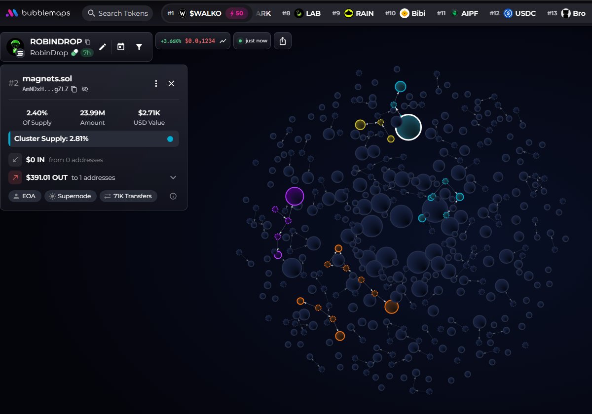Open trending token #9 RAIN
Image resolution: width=592 pixels, height=414 pixels.
pyautogui.click(x=352, y=13)
